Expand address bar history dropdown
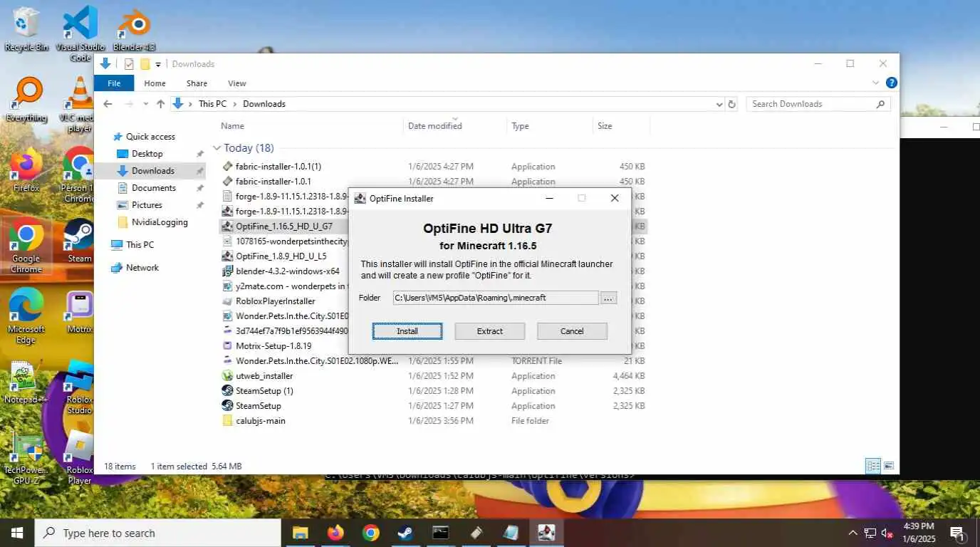This screenshot has width=980, height=547. pyautogui.click(x=719, y=104)
